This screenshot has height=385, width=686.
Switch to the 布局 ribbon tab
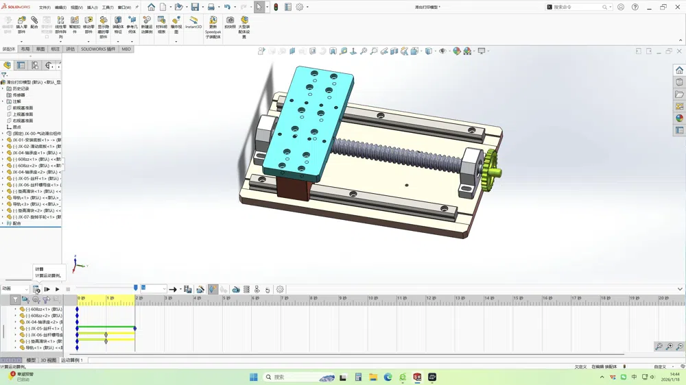tap(25, 49)
